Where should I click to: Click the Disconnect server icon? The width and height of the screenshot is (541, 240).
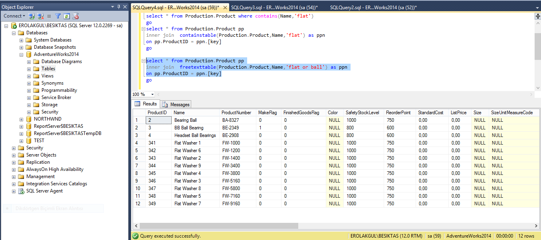coord(41,16)
